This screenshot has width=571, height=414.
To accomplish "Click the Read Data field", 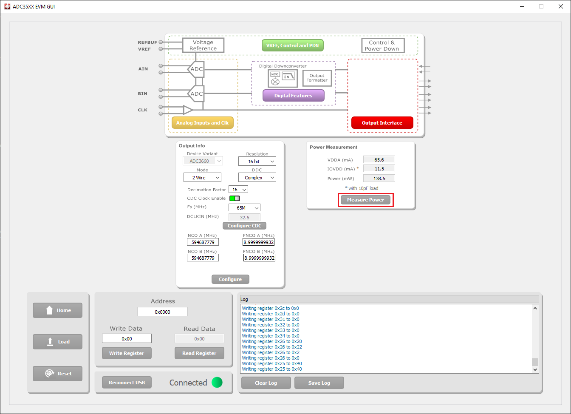I will point(199,339).
